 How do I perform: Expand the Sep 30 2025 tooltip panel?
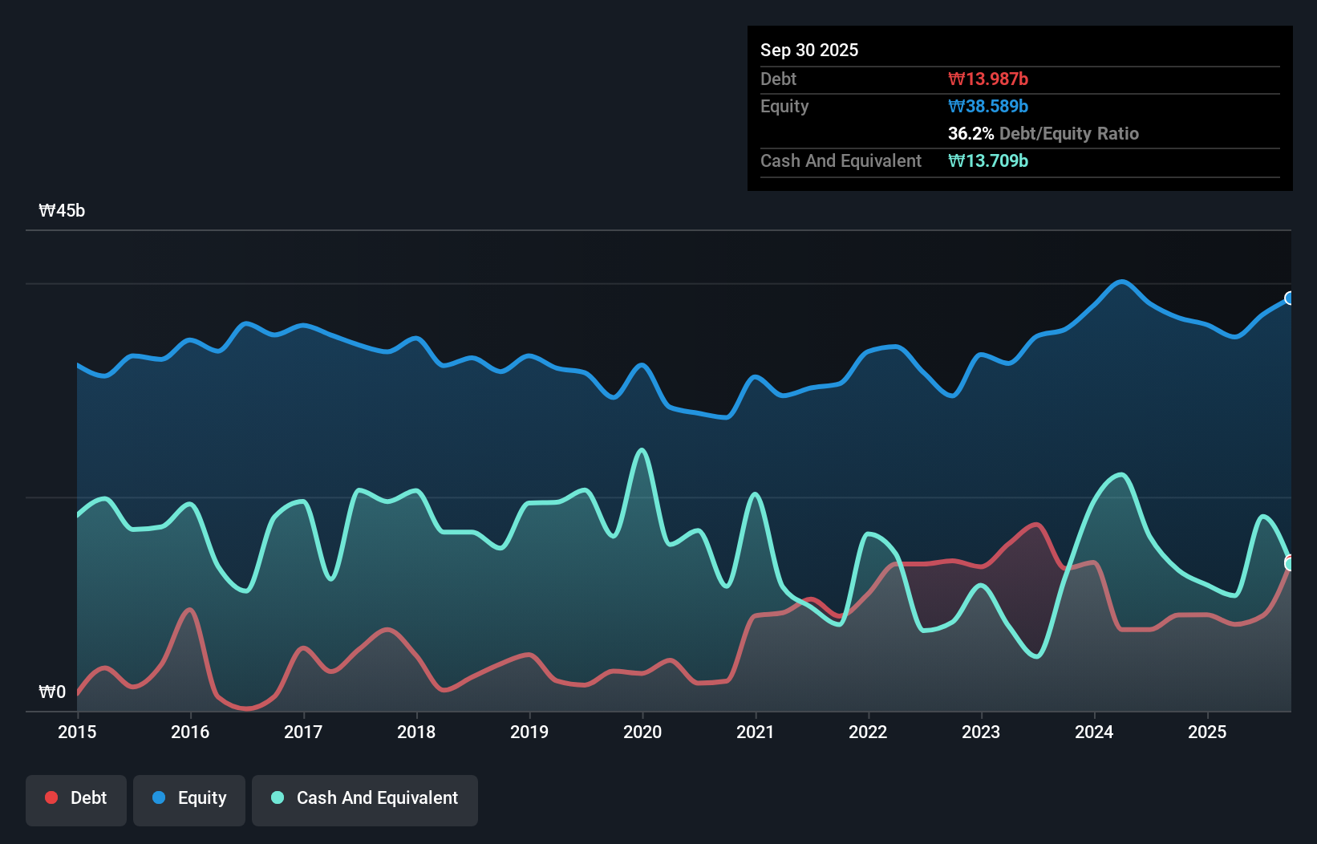1019,108
